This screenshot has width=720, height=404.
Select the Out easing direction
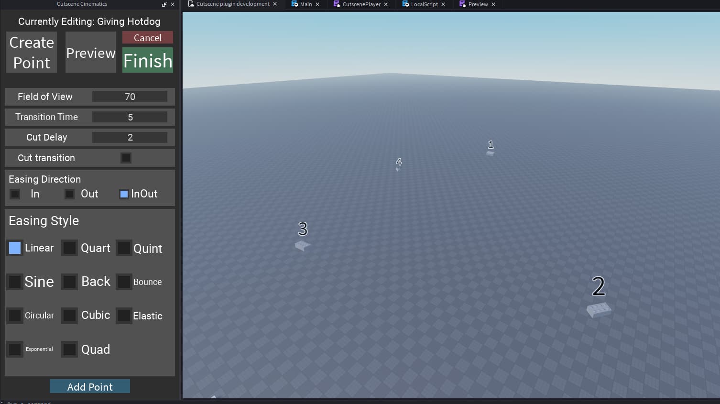coord(70,194)
